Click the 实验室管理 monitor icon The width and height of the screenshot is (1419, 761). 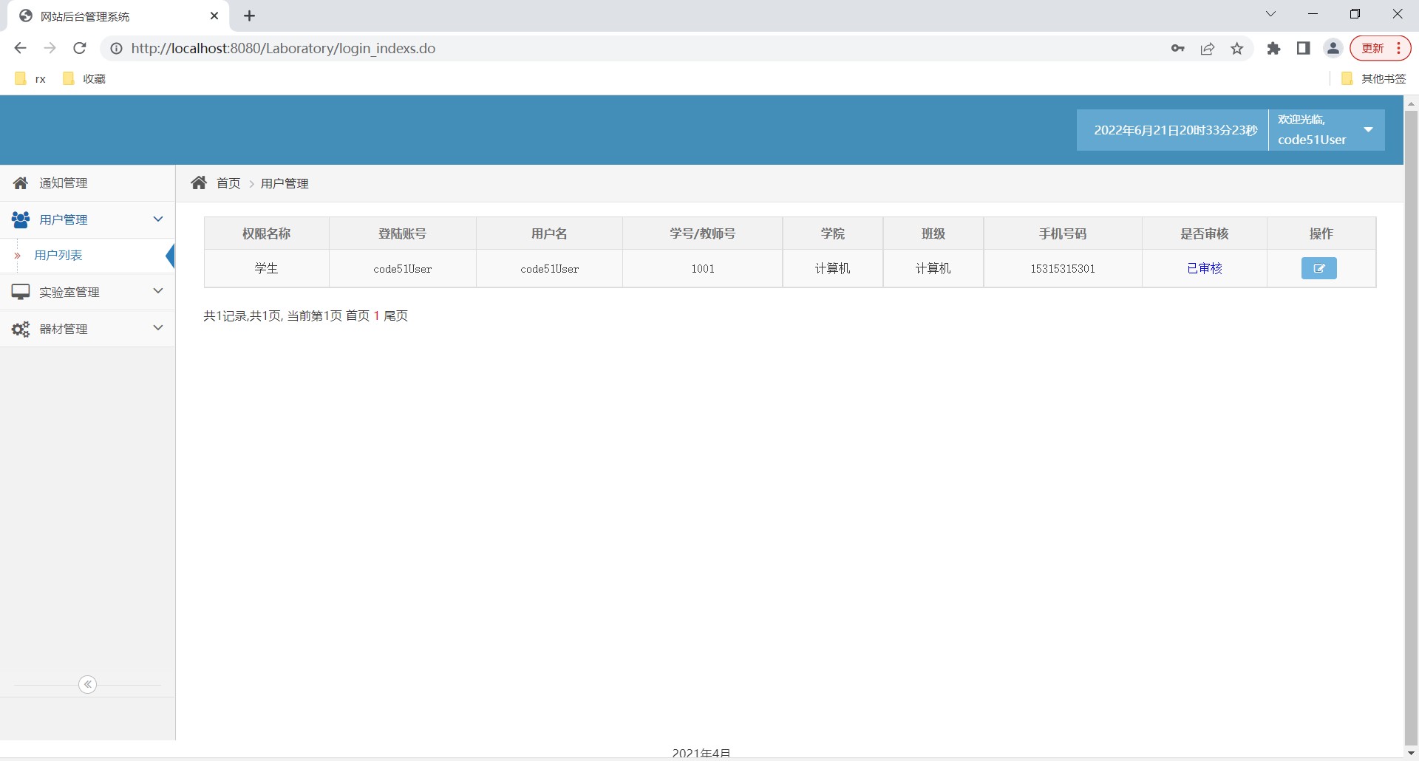click(20, 291)
